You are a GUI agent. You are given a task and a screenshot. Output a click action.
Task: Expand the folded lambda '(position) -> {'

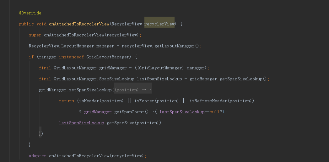(x=133, y=90)
